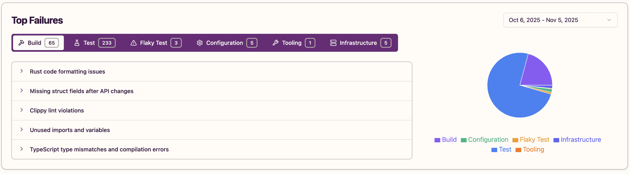The width and height of the screenshot is (630, 174).
Task: Select the Infrastructure tab
Action: tap(361, 43)
